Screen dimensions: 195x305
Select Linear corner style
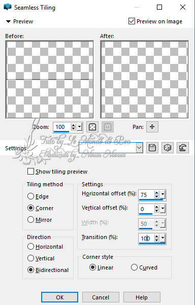coord(92,267)
